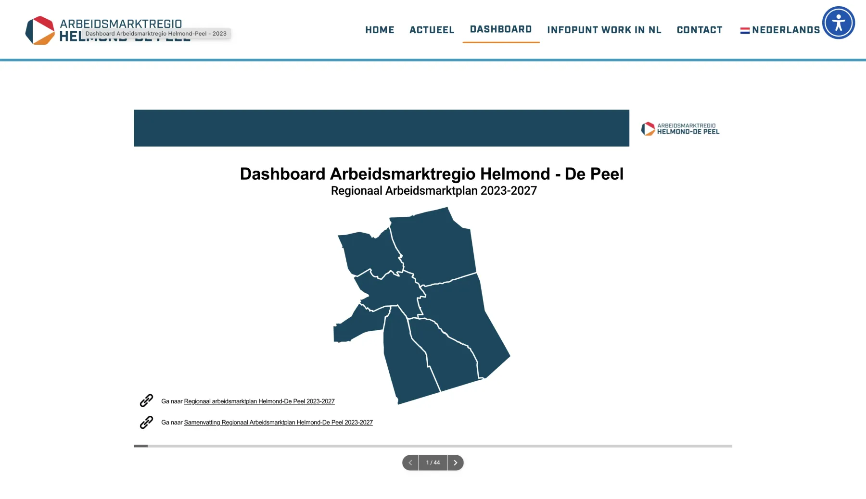Open the Home menu item
Screen dimensions: 866x499
click(x=380, y=30)
